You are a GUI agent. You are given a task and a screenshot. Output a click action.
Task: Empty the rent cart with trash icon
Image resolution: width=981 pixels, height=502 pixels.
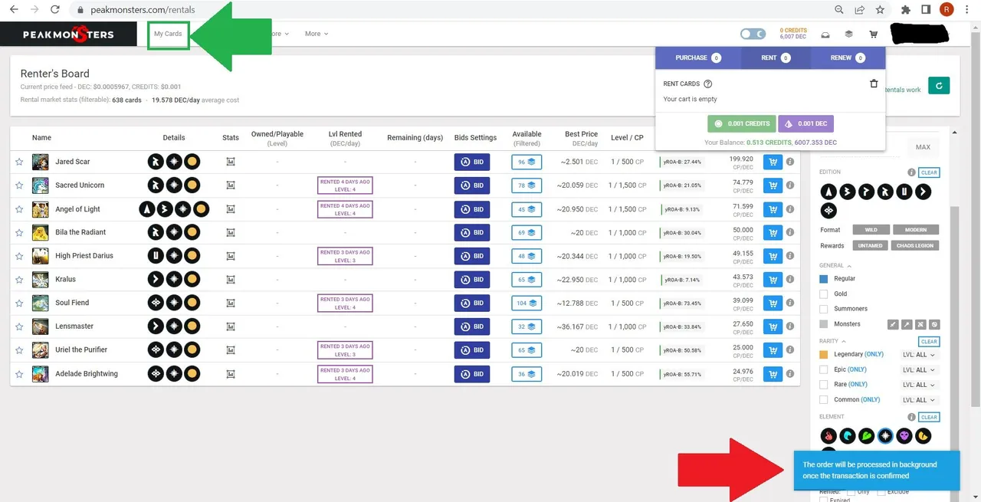point(874,84)
